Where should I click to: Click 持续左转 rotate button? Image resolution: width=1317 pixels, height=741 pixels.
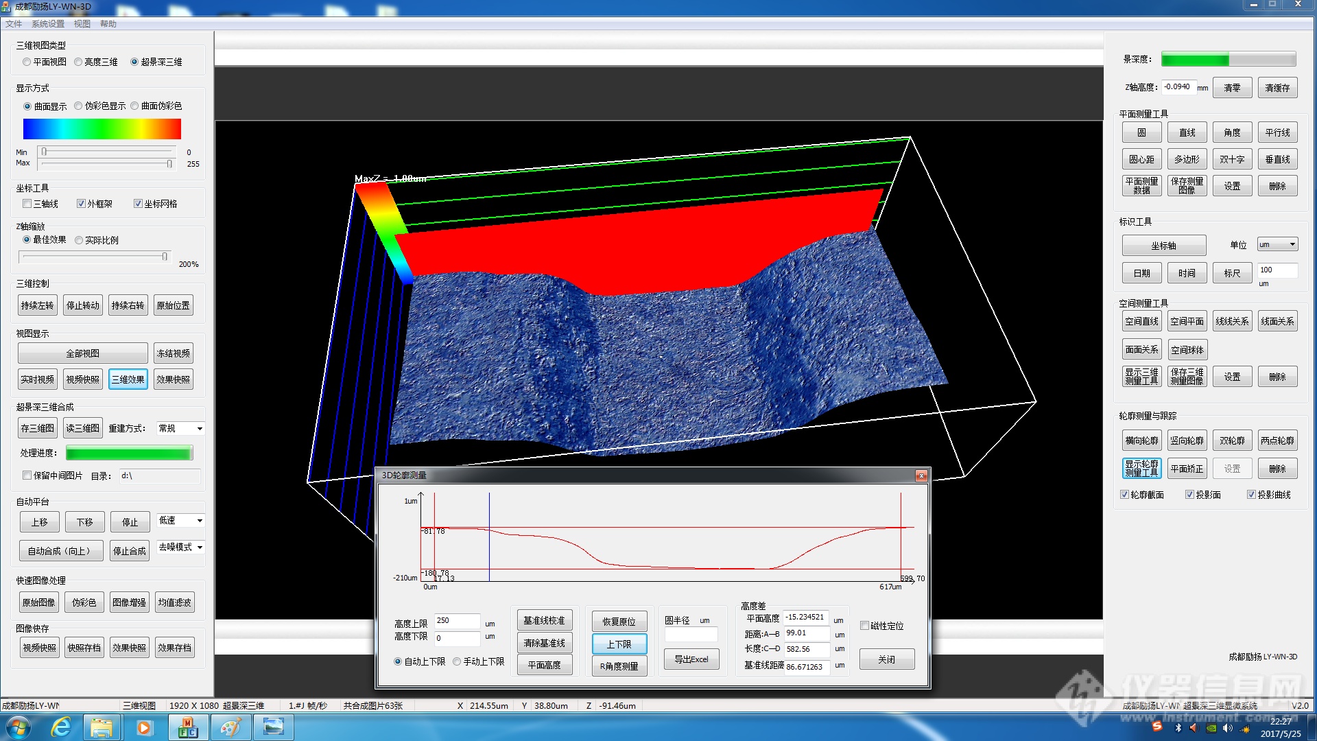tap(38, 305)
